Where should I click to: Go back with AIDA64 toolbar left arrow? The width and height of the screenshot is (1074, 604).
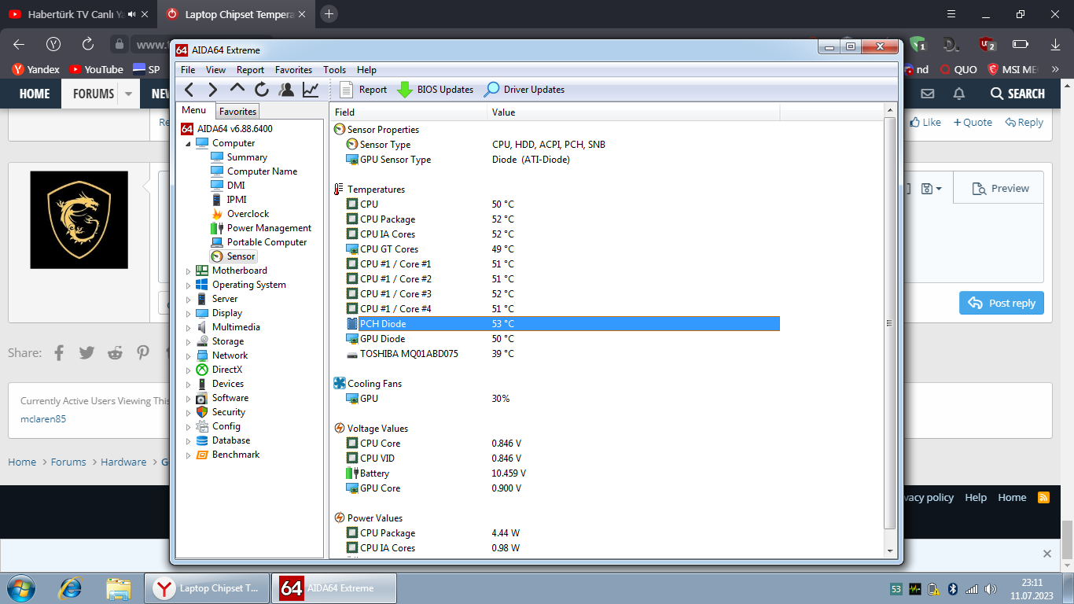tap(189, 90)
